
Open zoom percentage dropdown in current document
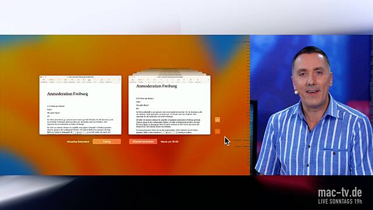click(52, 80)
